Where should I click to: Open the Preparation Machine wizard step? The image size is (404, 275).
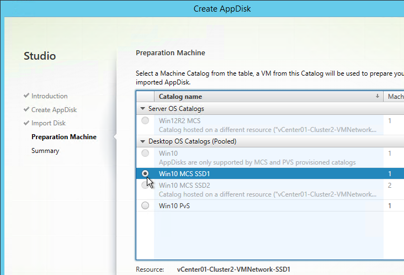tap(64, 136)
